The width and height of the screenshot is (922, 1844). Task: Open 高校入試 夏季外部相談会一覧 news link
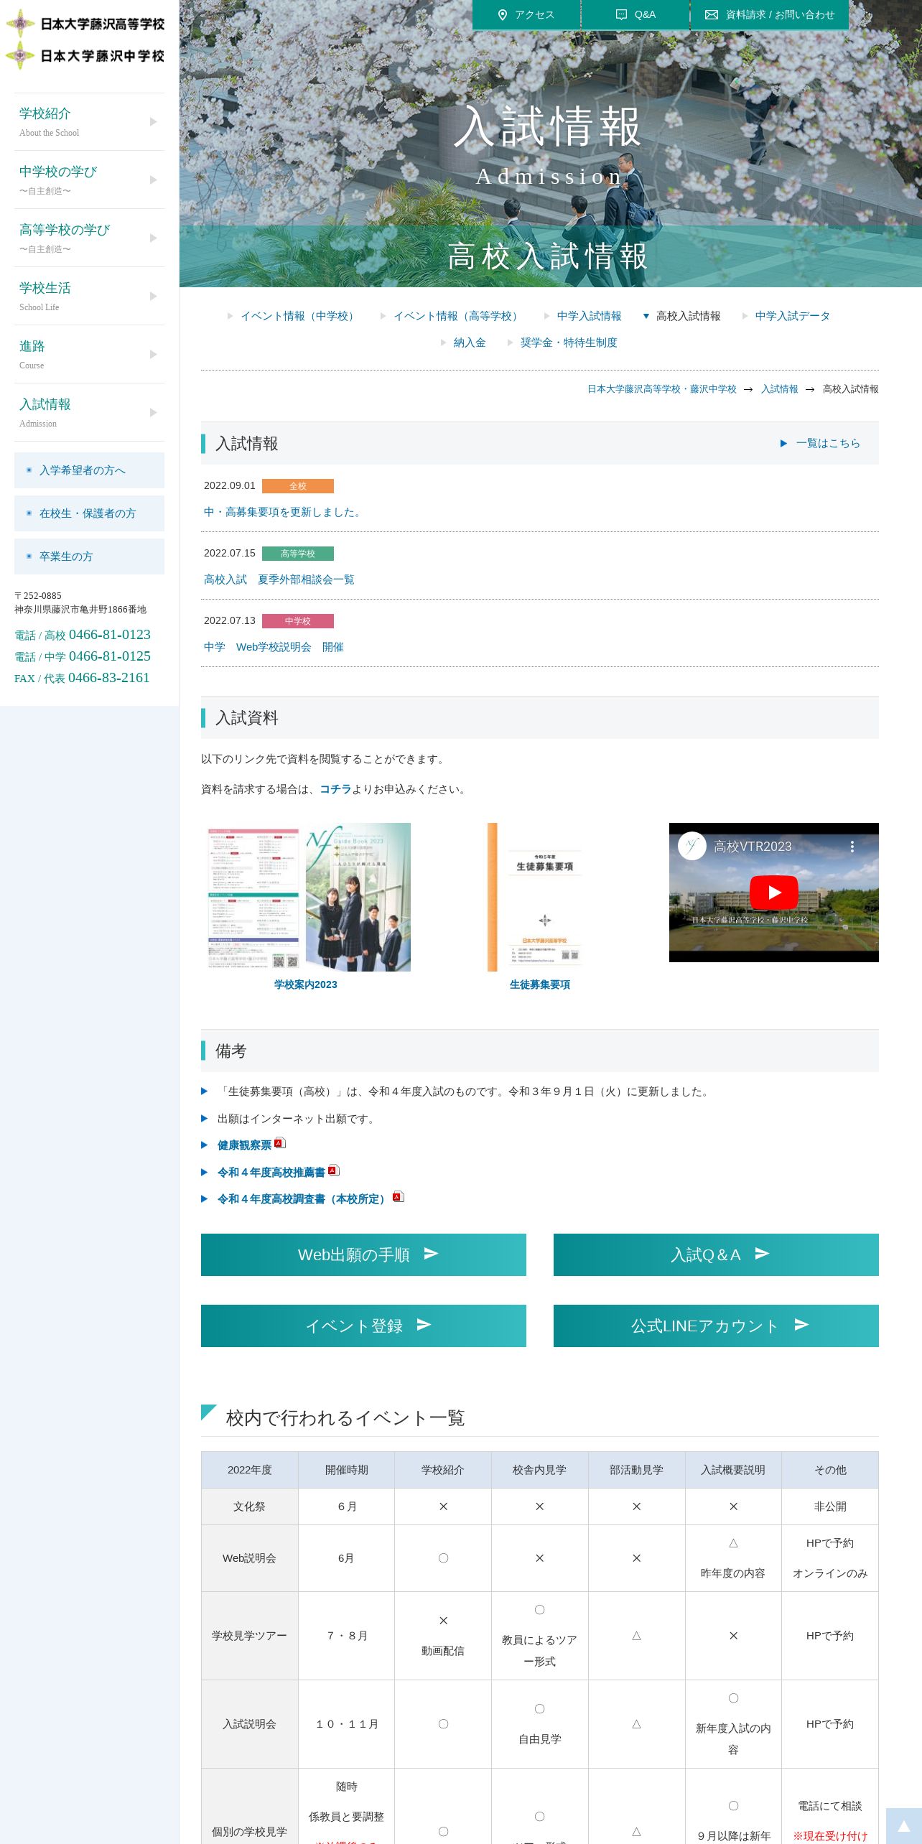tap(279, 579)
